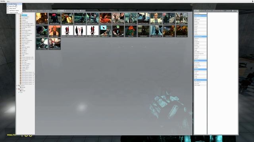Spawn the Snark NPC
254x142 pixels.
[x=118, y=31]
